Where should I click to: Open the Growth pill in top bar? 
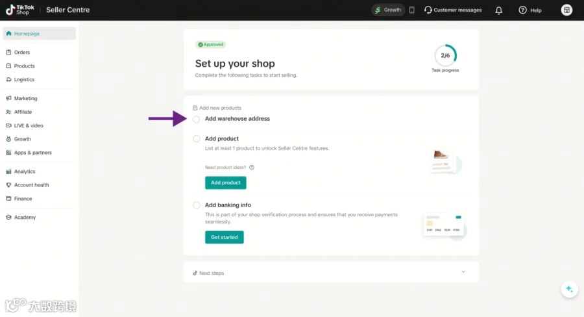point(388,10)
